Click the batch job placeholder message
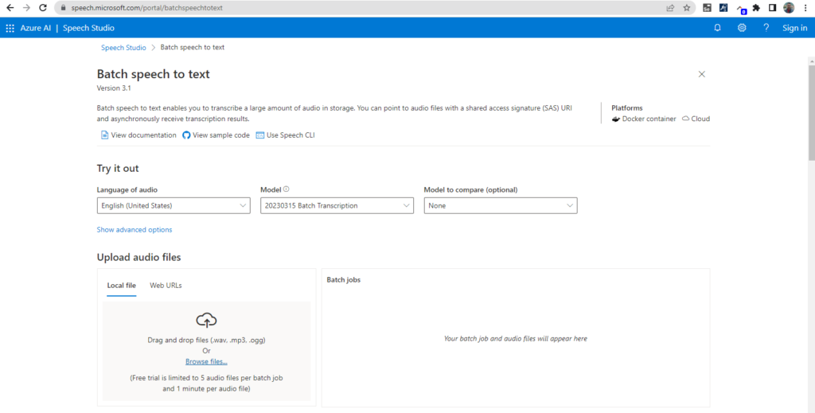Viewport: 815px width, 413px height. click(x=516, y=339)
